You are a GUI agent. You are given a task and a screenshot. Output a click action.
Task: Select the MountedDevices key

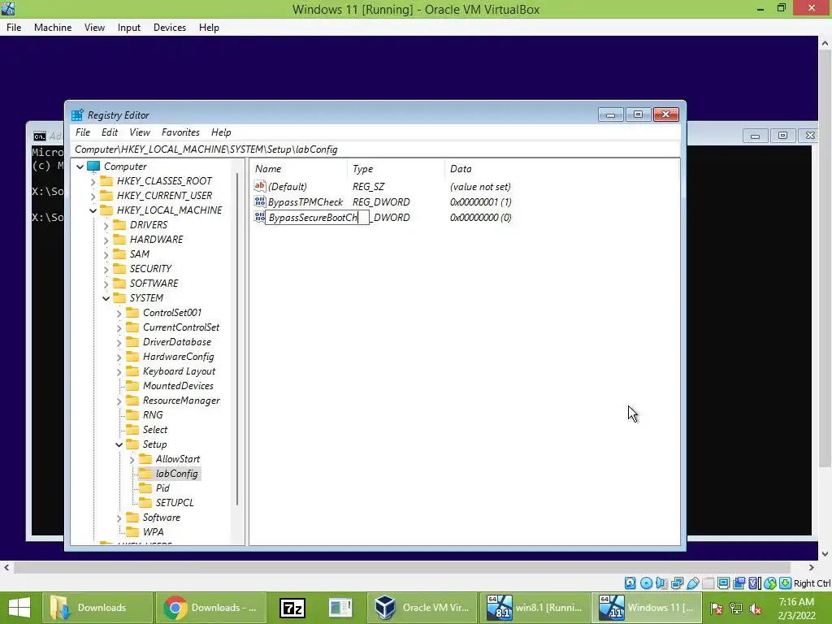[178, 386]
